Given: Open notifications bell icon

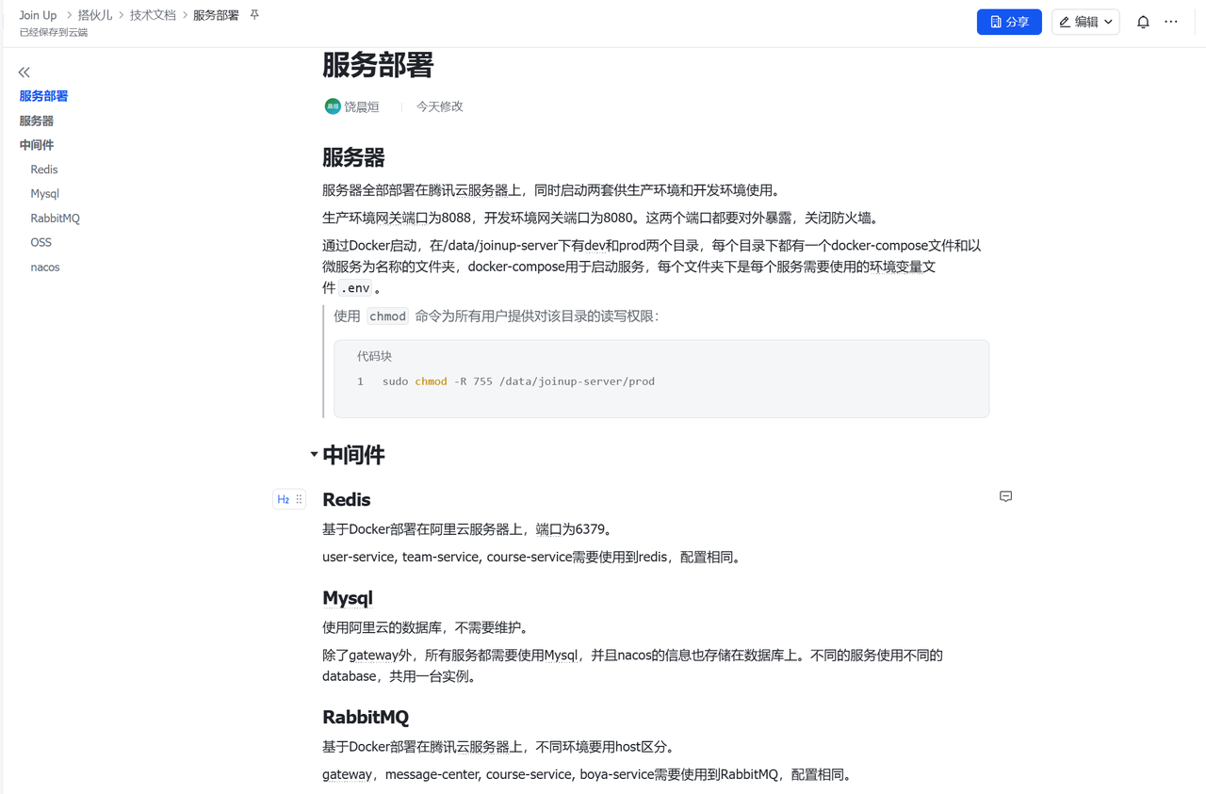Looking at the screenshot, I should click(1143, 22).
